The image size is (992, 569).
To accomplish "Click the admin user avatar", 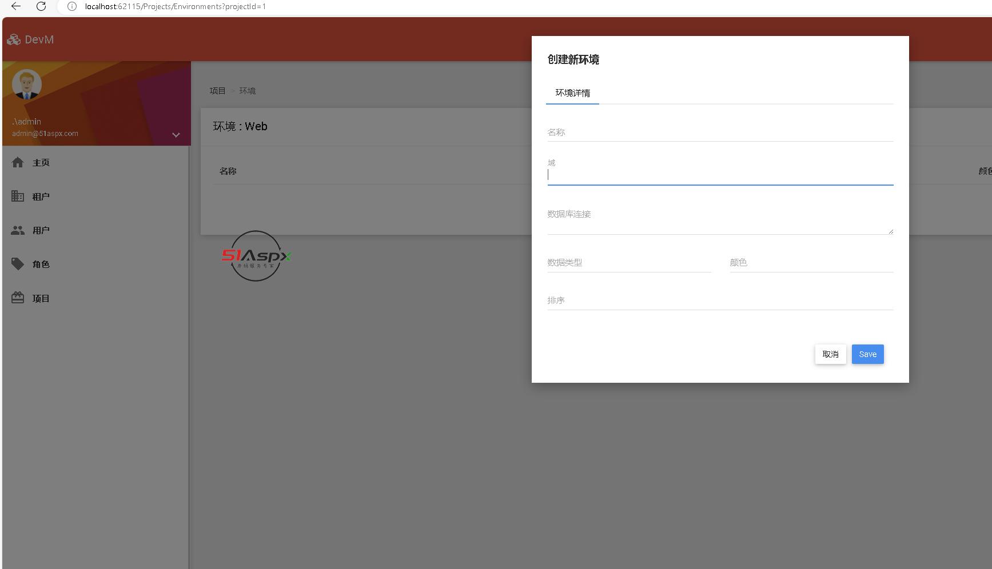I will [x=26, y=85].
